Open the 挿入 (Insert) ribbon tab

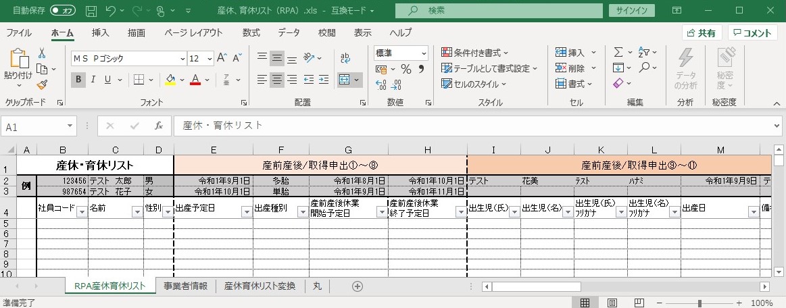click(x=100, y=32)
